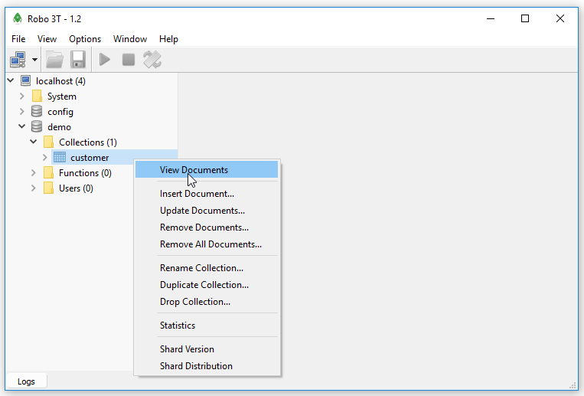Image resolution: width=584 pixels, height=396 pixels.
Task: Click the Users folder icon
Action: tap(48, 188)
